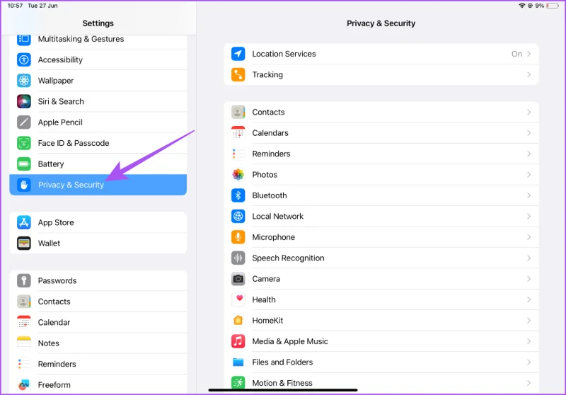This screenshot has width=566, height=395.
Task: Tap the Wallet icon in sidebar
Action: (24, 244)
